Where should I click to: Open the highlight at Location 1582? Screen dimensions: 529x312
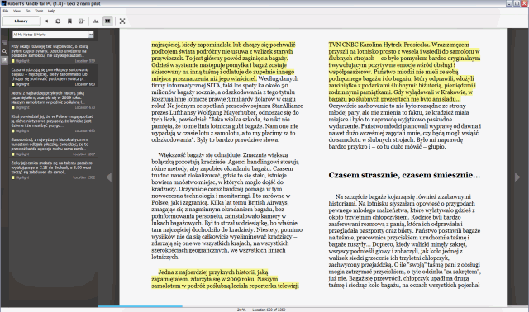coord(53,169)
